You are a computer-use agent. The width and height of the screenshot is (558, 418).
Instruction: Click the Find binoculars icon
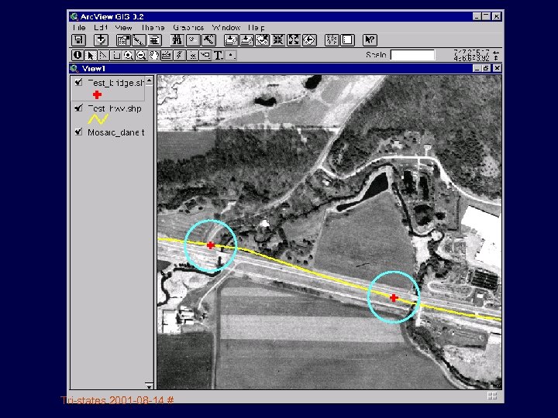(x=177, y=40)
